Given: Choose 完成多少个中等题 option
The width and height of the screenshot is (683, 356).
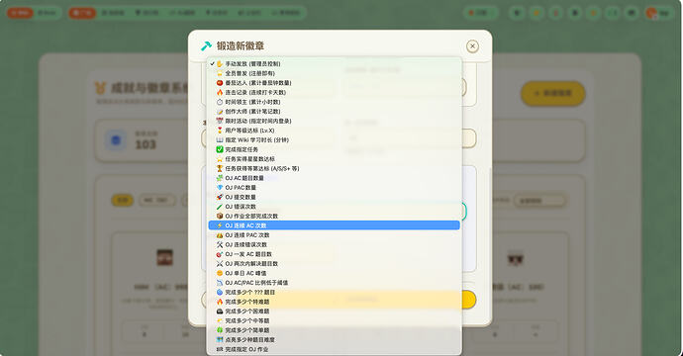Looking at the screenshot, I should coord(335,320).
